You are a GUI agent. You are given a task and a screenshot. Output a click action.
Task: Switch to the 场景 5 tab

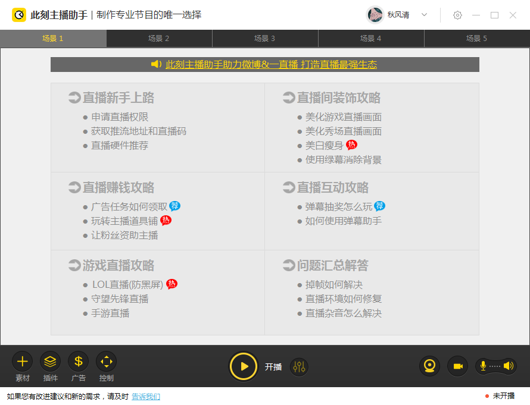[x=476, y=39]
